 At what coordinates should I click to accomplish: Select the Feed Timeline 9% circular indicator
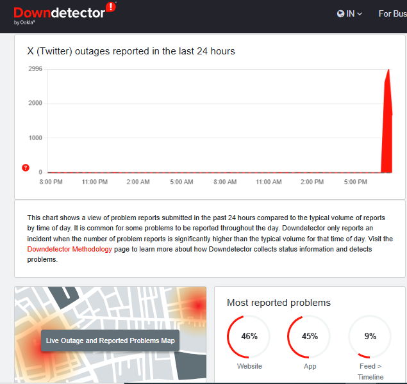[x=370, y=337]
